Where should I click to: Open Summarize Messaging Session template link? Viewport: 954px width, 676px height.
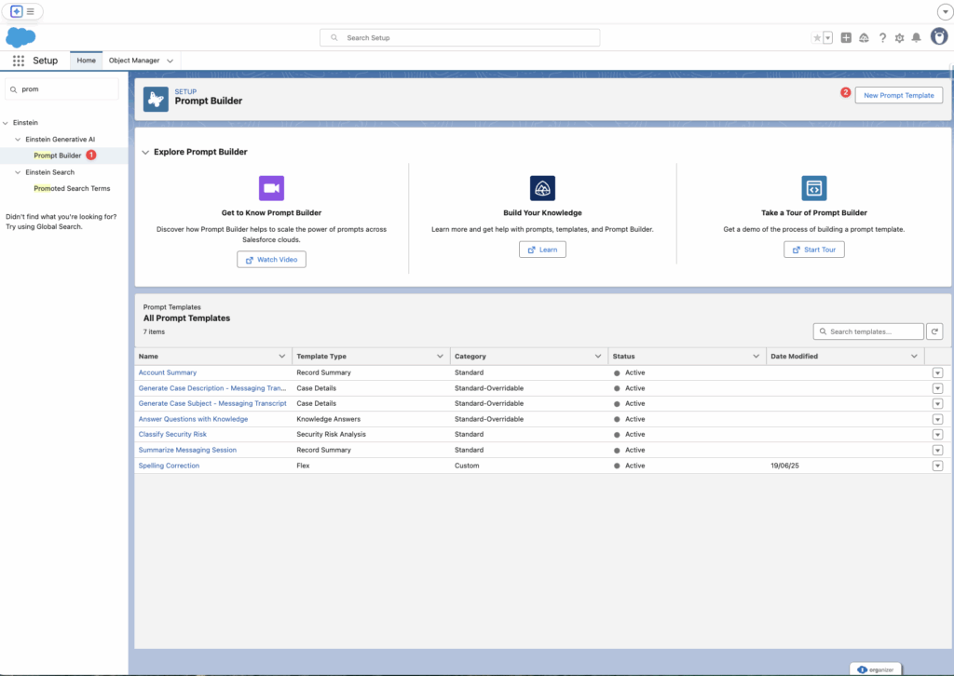point(187,451)
